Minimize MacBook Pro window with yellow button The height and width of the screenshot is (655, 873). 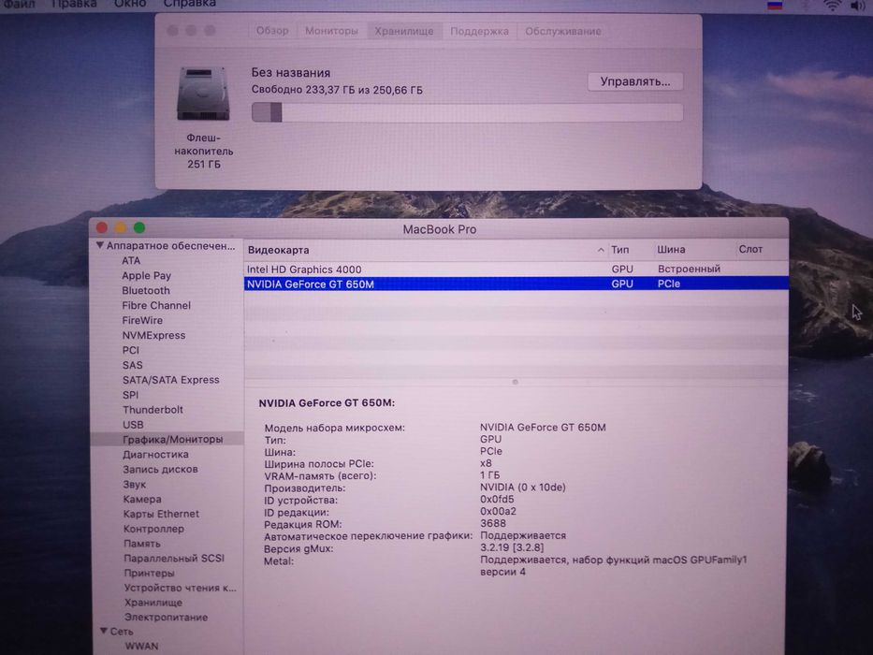(121, 227)
